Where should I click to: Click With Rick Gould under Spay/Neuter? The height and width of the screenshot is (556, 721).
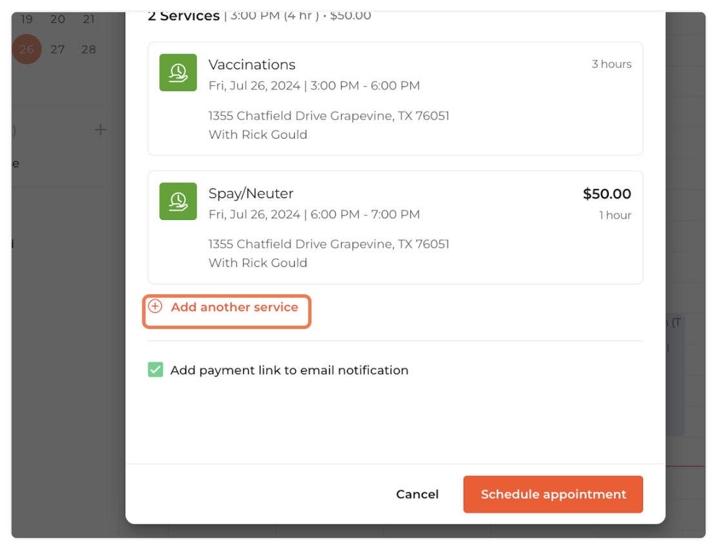(257, 263)
